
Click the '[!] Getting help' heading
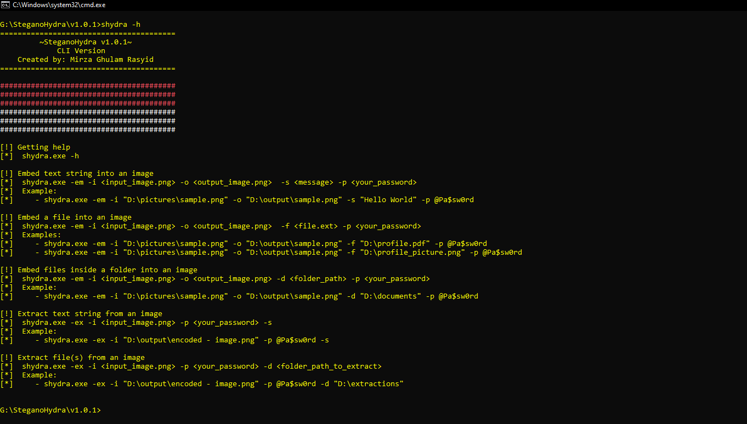[x=35, y=147]
